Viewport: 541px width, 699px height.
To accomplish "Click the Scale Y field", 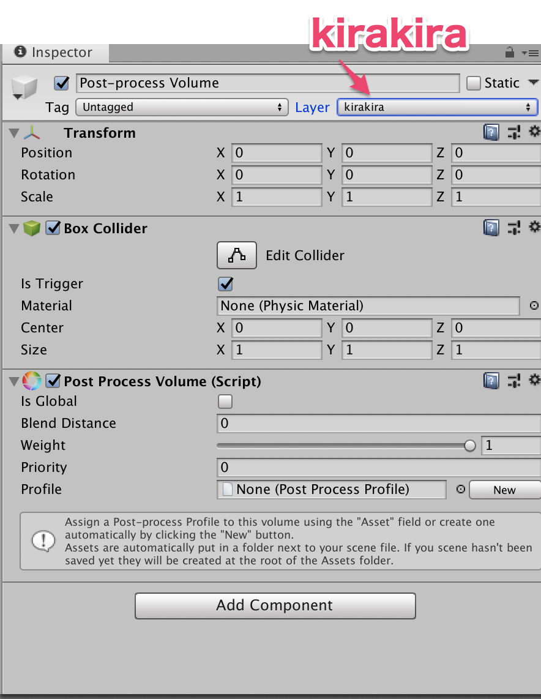I will (387, 196).
